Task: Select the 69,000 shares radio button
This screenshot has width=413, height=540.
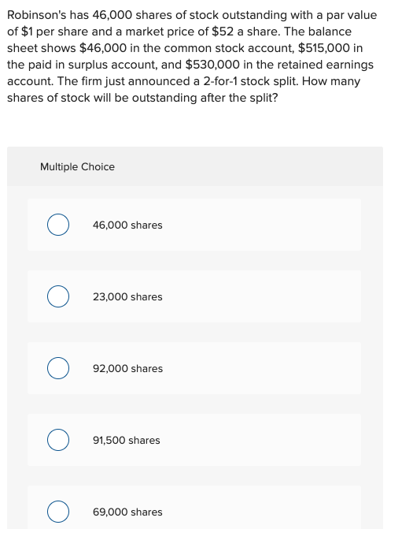Action: coord(58,512)
